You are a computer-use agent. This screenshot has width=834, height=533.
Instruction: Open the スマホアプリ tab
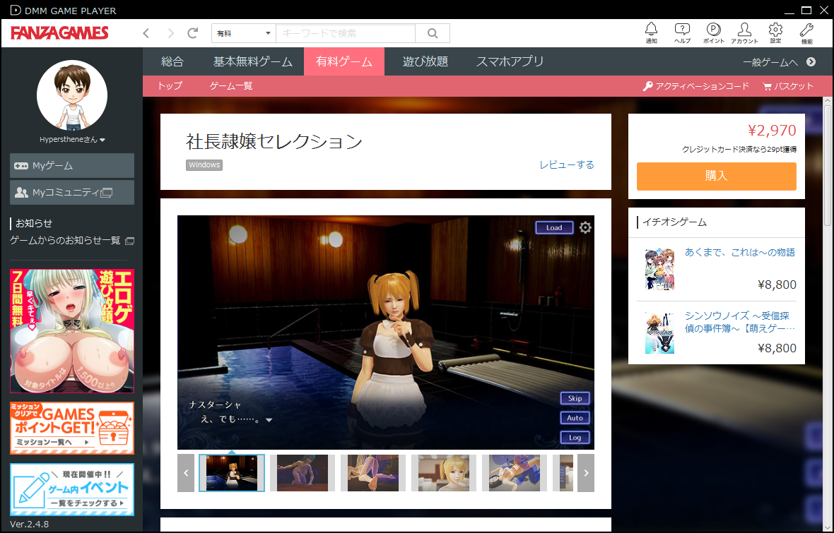(x=510, y=61)
